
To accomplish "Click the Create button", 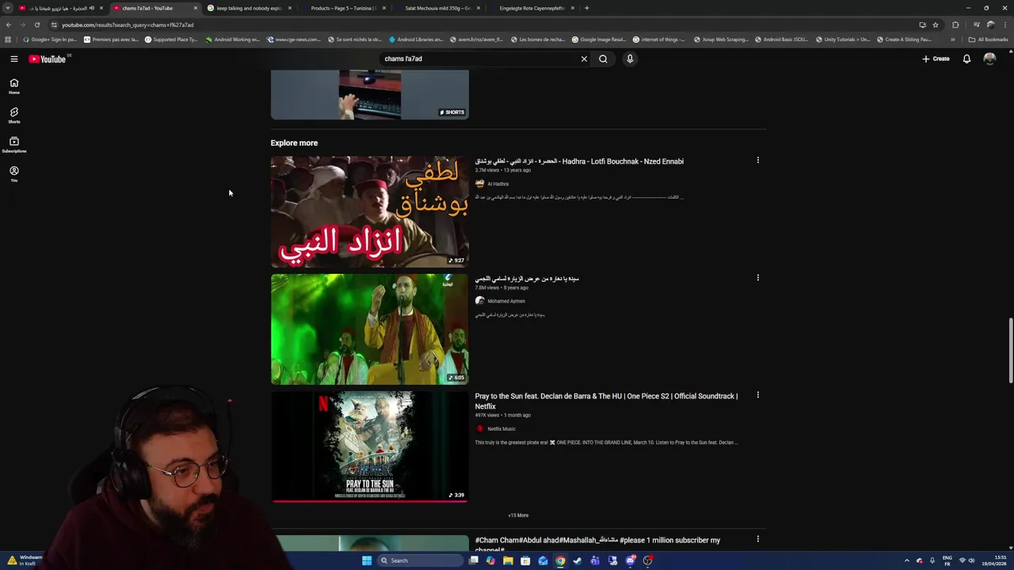I will (936, 59).
